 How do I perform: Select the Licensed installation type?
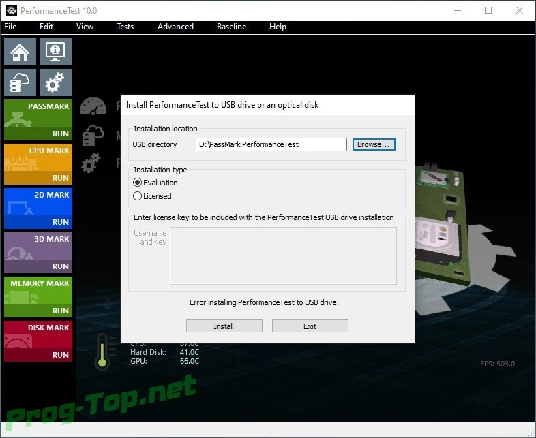pyautogui.click(x=153, y=196)
